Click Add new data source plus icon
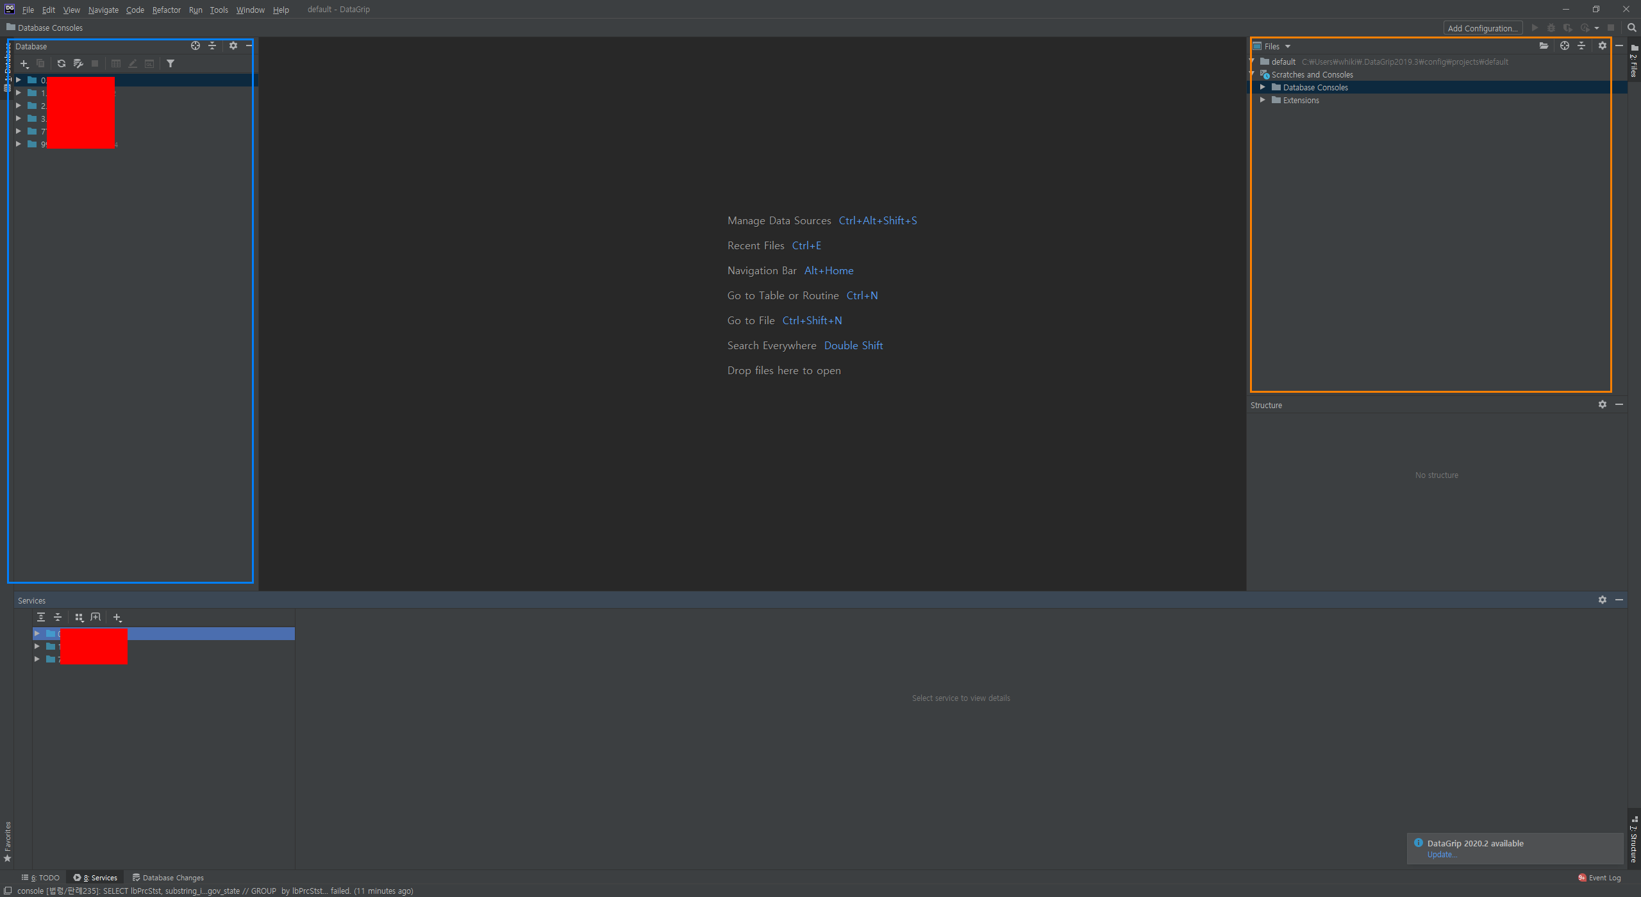Image resolution: width=1641 pixels, height=897 pixels. point(24,63)
